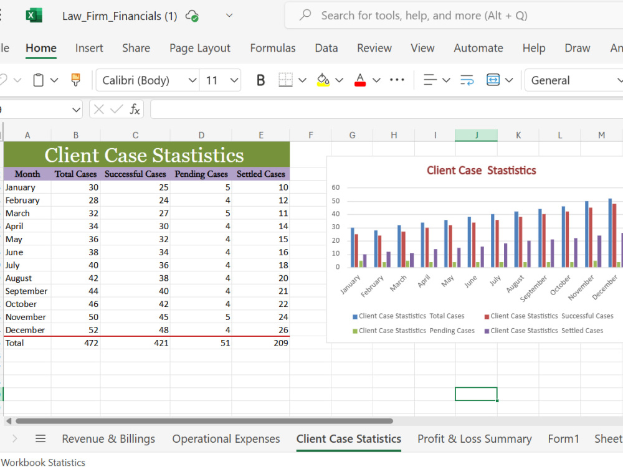The height and width of the screenshot is (467, 623).
Task: Apply borders with the Borders icon
Action: pos(285,80)
